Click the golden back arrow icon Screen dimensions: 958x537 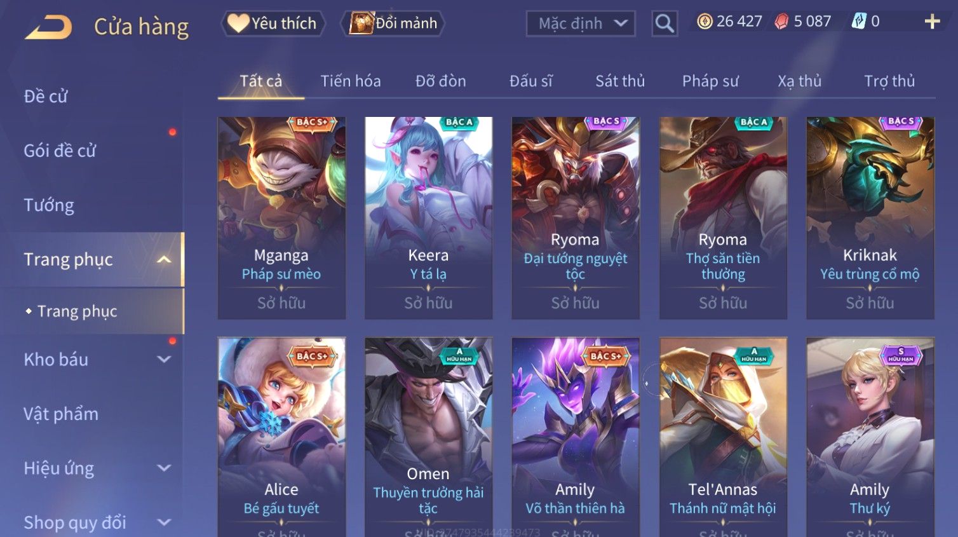[48, 27]
